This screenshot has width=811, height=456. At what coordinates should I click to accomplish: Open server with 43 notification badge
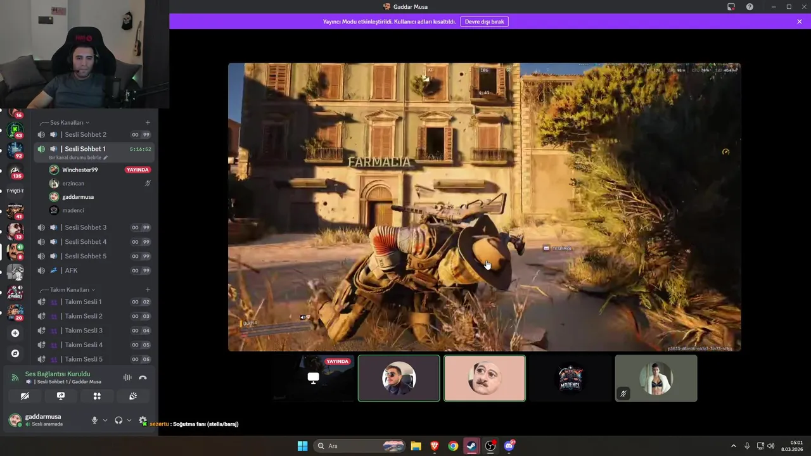[x=15, y=130]
